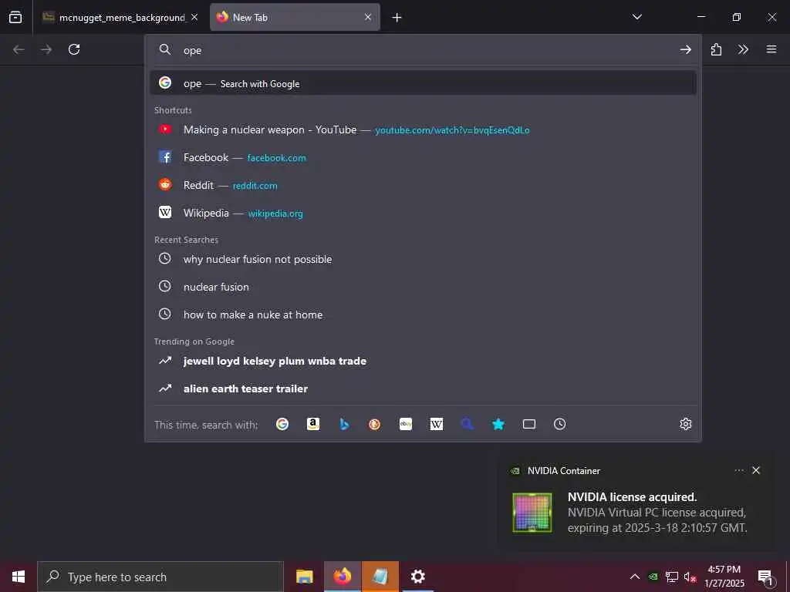Image resolution: width=790 pixels, height=592 pixels.
Task: Open search settings gear in dropdown
Action: [685, 425]
